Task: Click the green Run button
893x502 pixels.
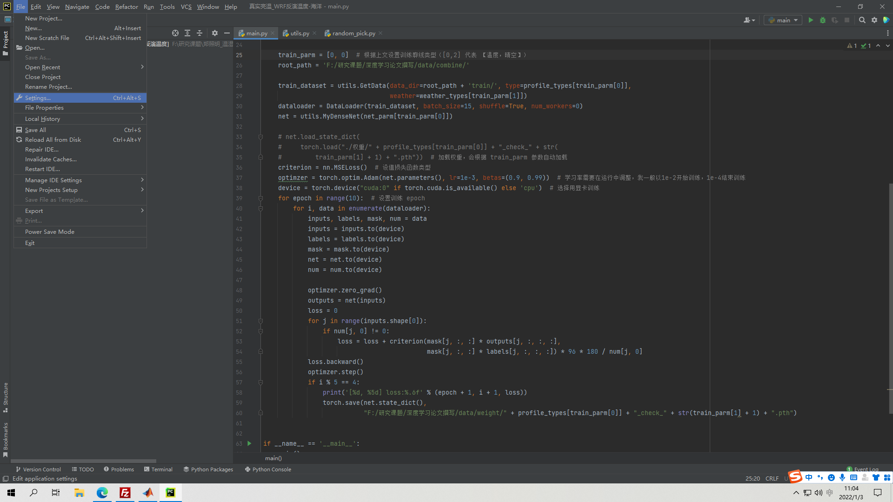Action: pyautogui.click(x=811, y=20)
